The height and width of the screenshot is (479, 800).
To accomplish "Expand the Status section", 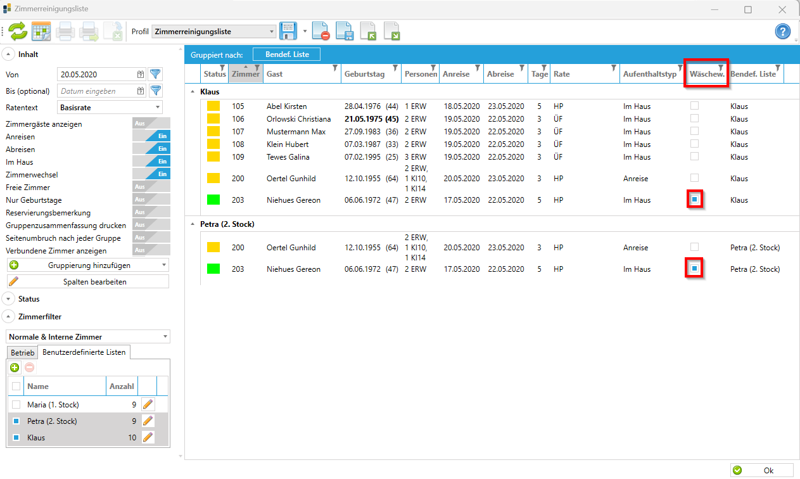I will [x=8, y=299].
